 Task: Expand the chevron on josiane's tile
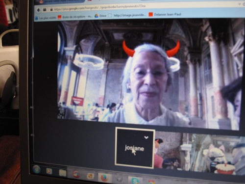pos(146,137)
